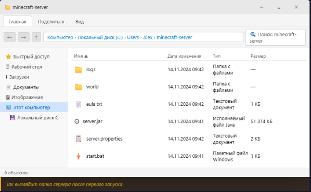311x192 pixels.
Task: Click the server.jar gear icon
Action: pos(77,121)
